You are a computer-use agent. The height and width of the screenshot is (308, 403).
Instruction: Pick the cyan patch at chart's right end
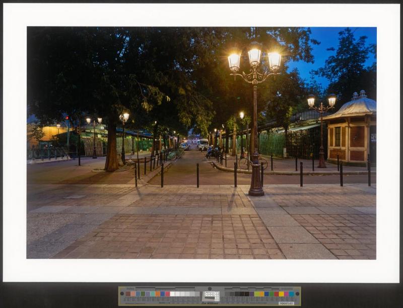292,294
